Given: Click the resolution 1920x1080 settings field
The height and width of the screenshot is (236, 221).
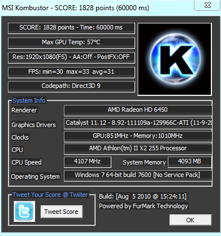Looking at the screenshot, I should coord(71,57).
